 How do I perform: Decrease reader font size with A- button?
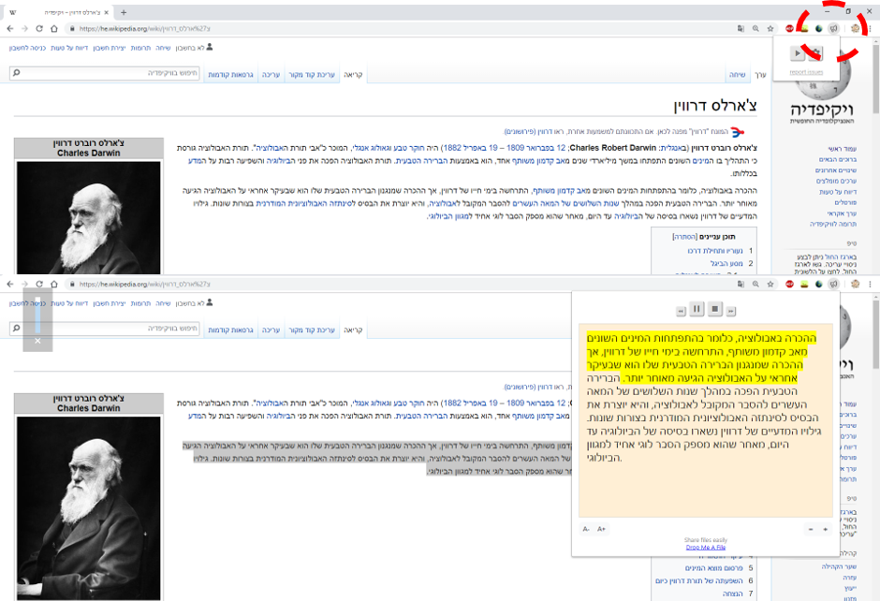point(586,529)
